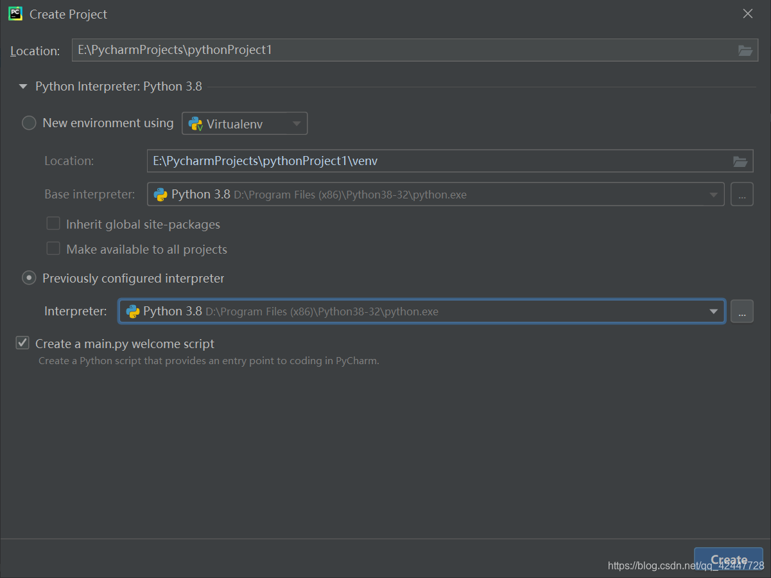Click the ellipsis button next to Base interpreter

pos(741,195)
